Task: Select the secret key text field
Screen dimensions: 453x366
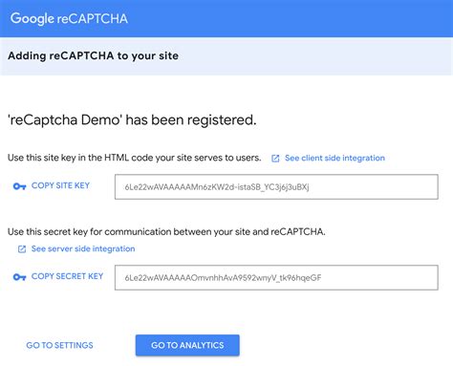Action: (x=276, y=277)
